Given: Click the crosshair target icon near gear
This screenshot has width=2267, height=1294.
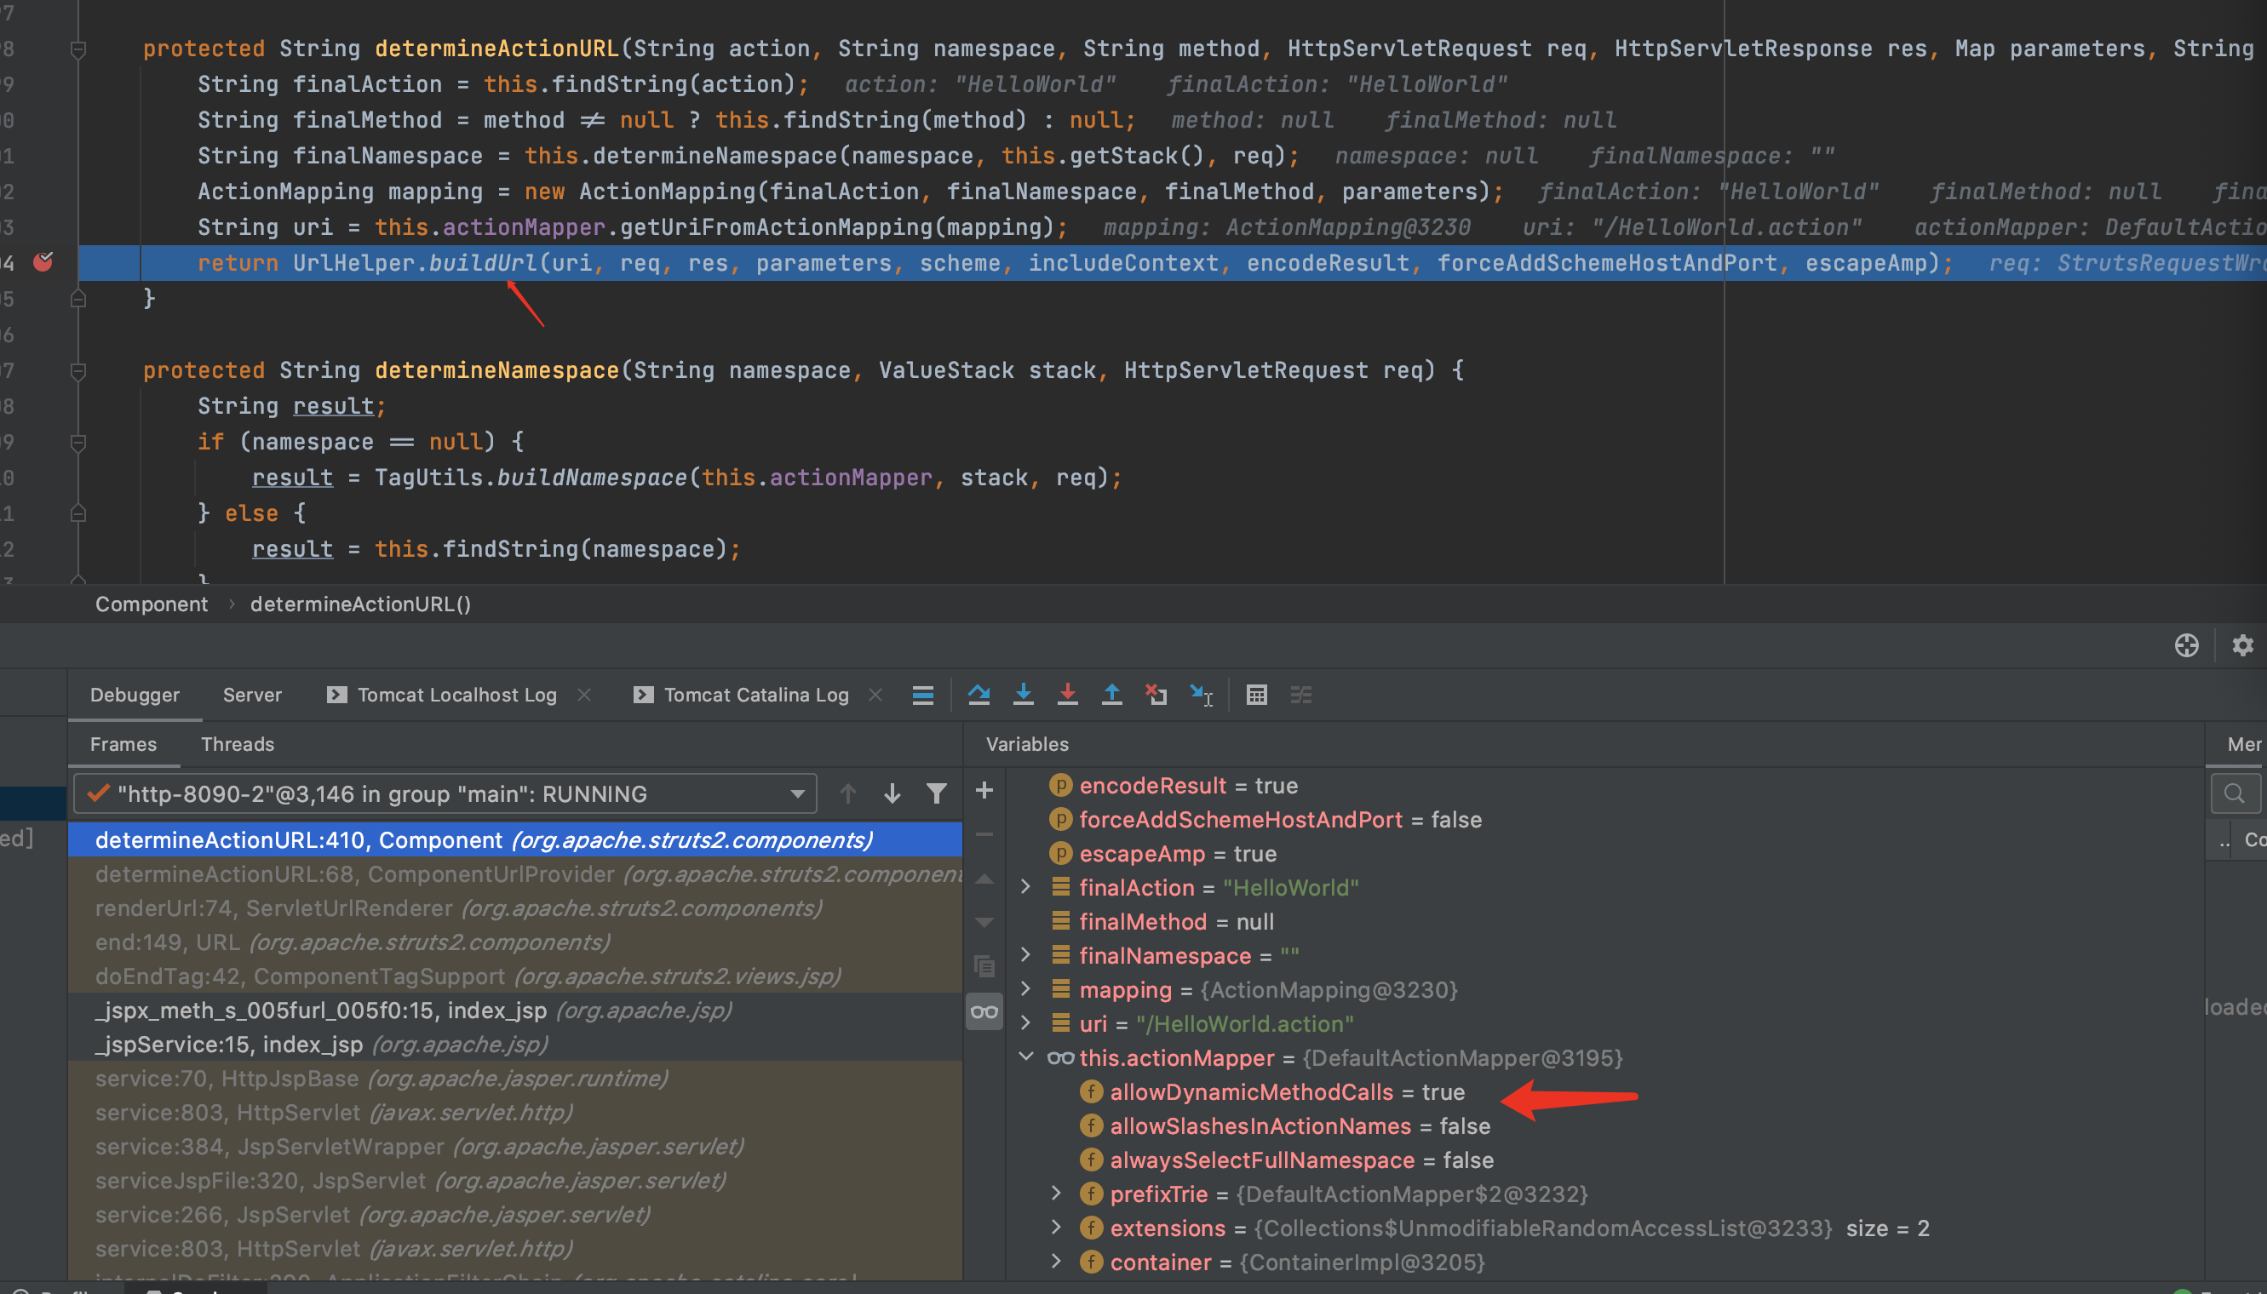Looking at the screenshot, I should point(2187,645).
